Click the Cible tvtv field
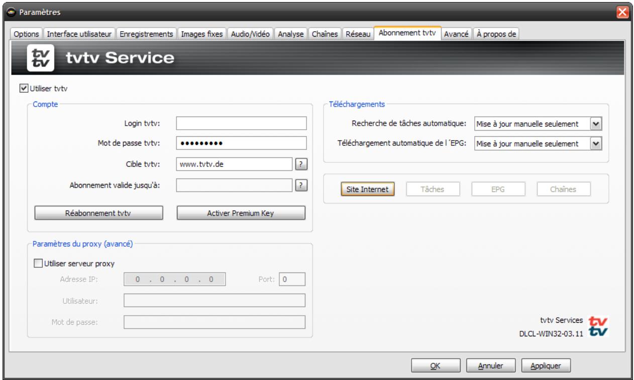The image size is (634, 380). [235, 164]
